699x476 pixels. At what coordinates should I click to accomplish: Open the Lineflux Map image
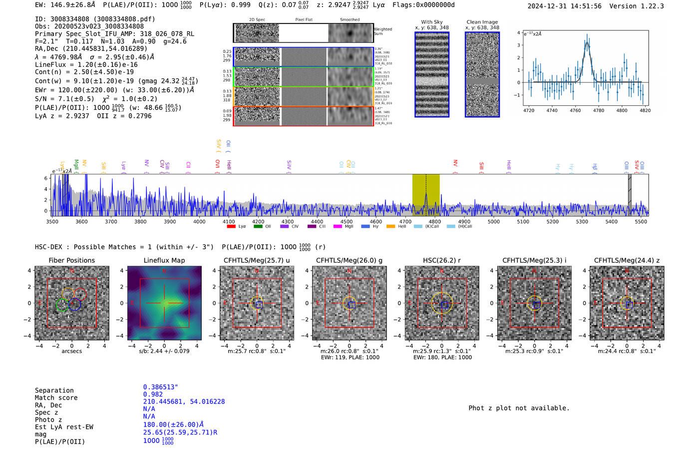164,303
